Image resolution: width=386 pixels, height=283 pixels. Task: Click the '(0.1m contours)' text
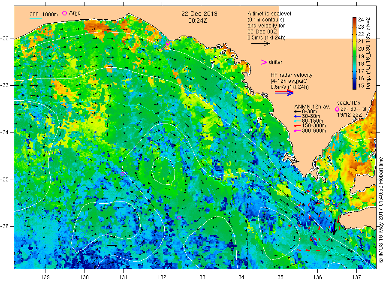[266, 20]
